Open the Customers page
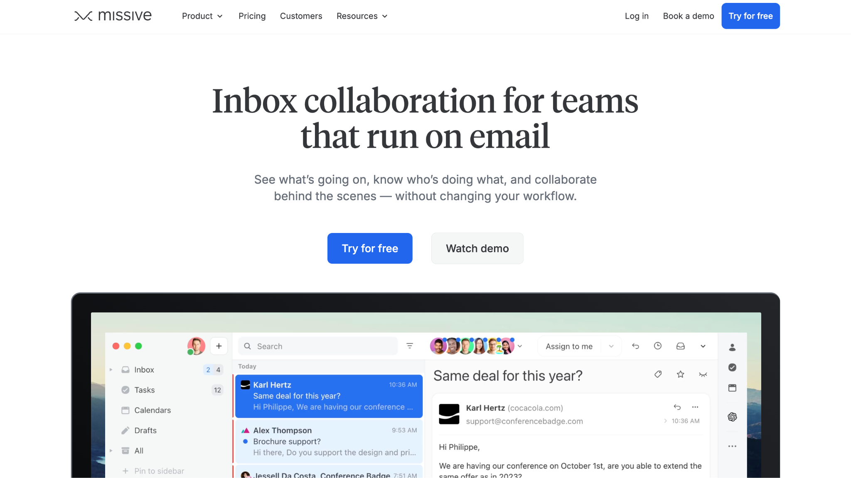The height and width of the screenshot is (478, 851). pos(301,16)
